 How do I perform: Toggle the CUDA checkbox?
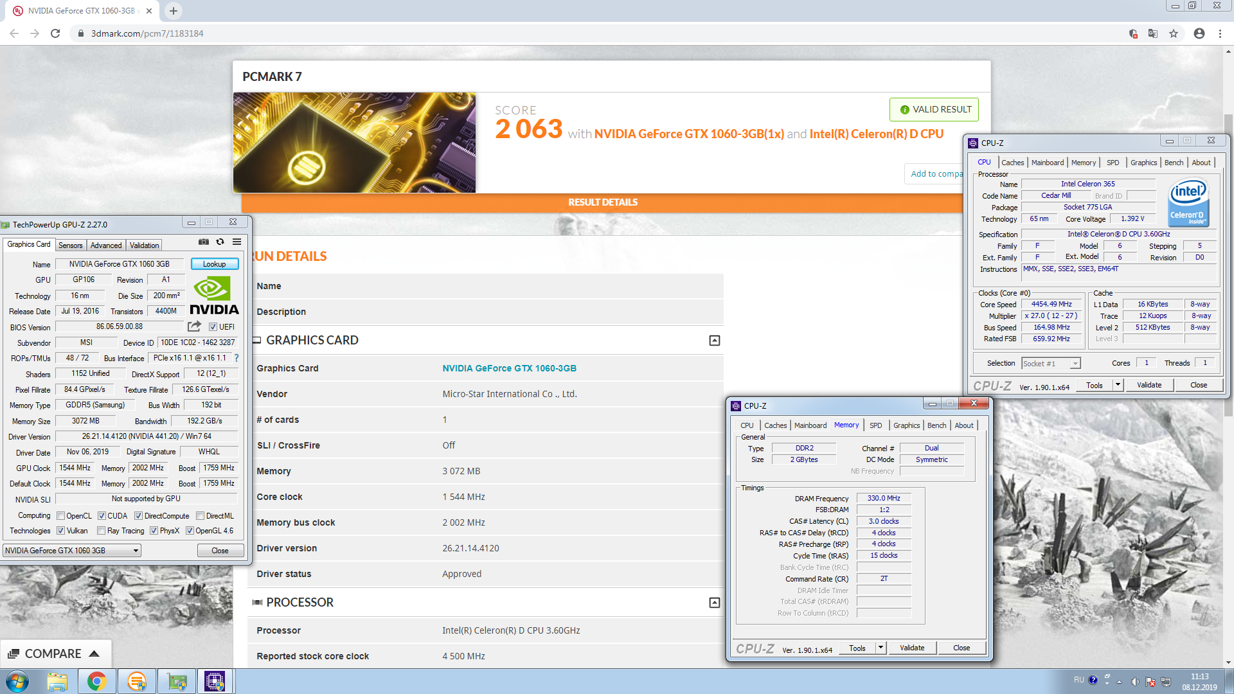pyautogui.click(x=102, y=516)
